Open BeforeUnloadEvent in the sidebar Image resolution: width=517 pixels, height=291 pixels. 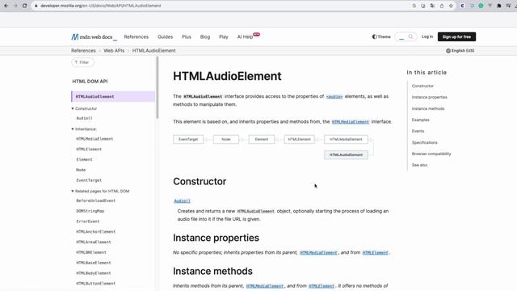95,200
